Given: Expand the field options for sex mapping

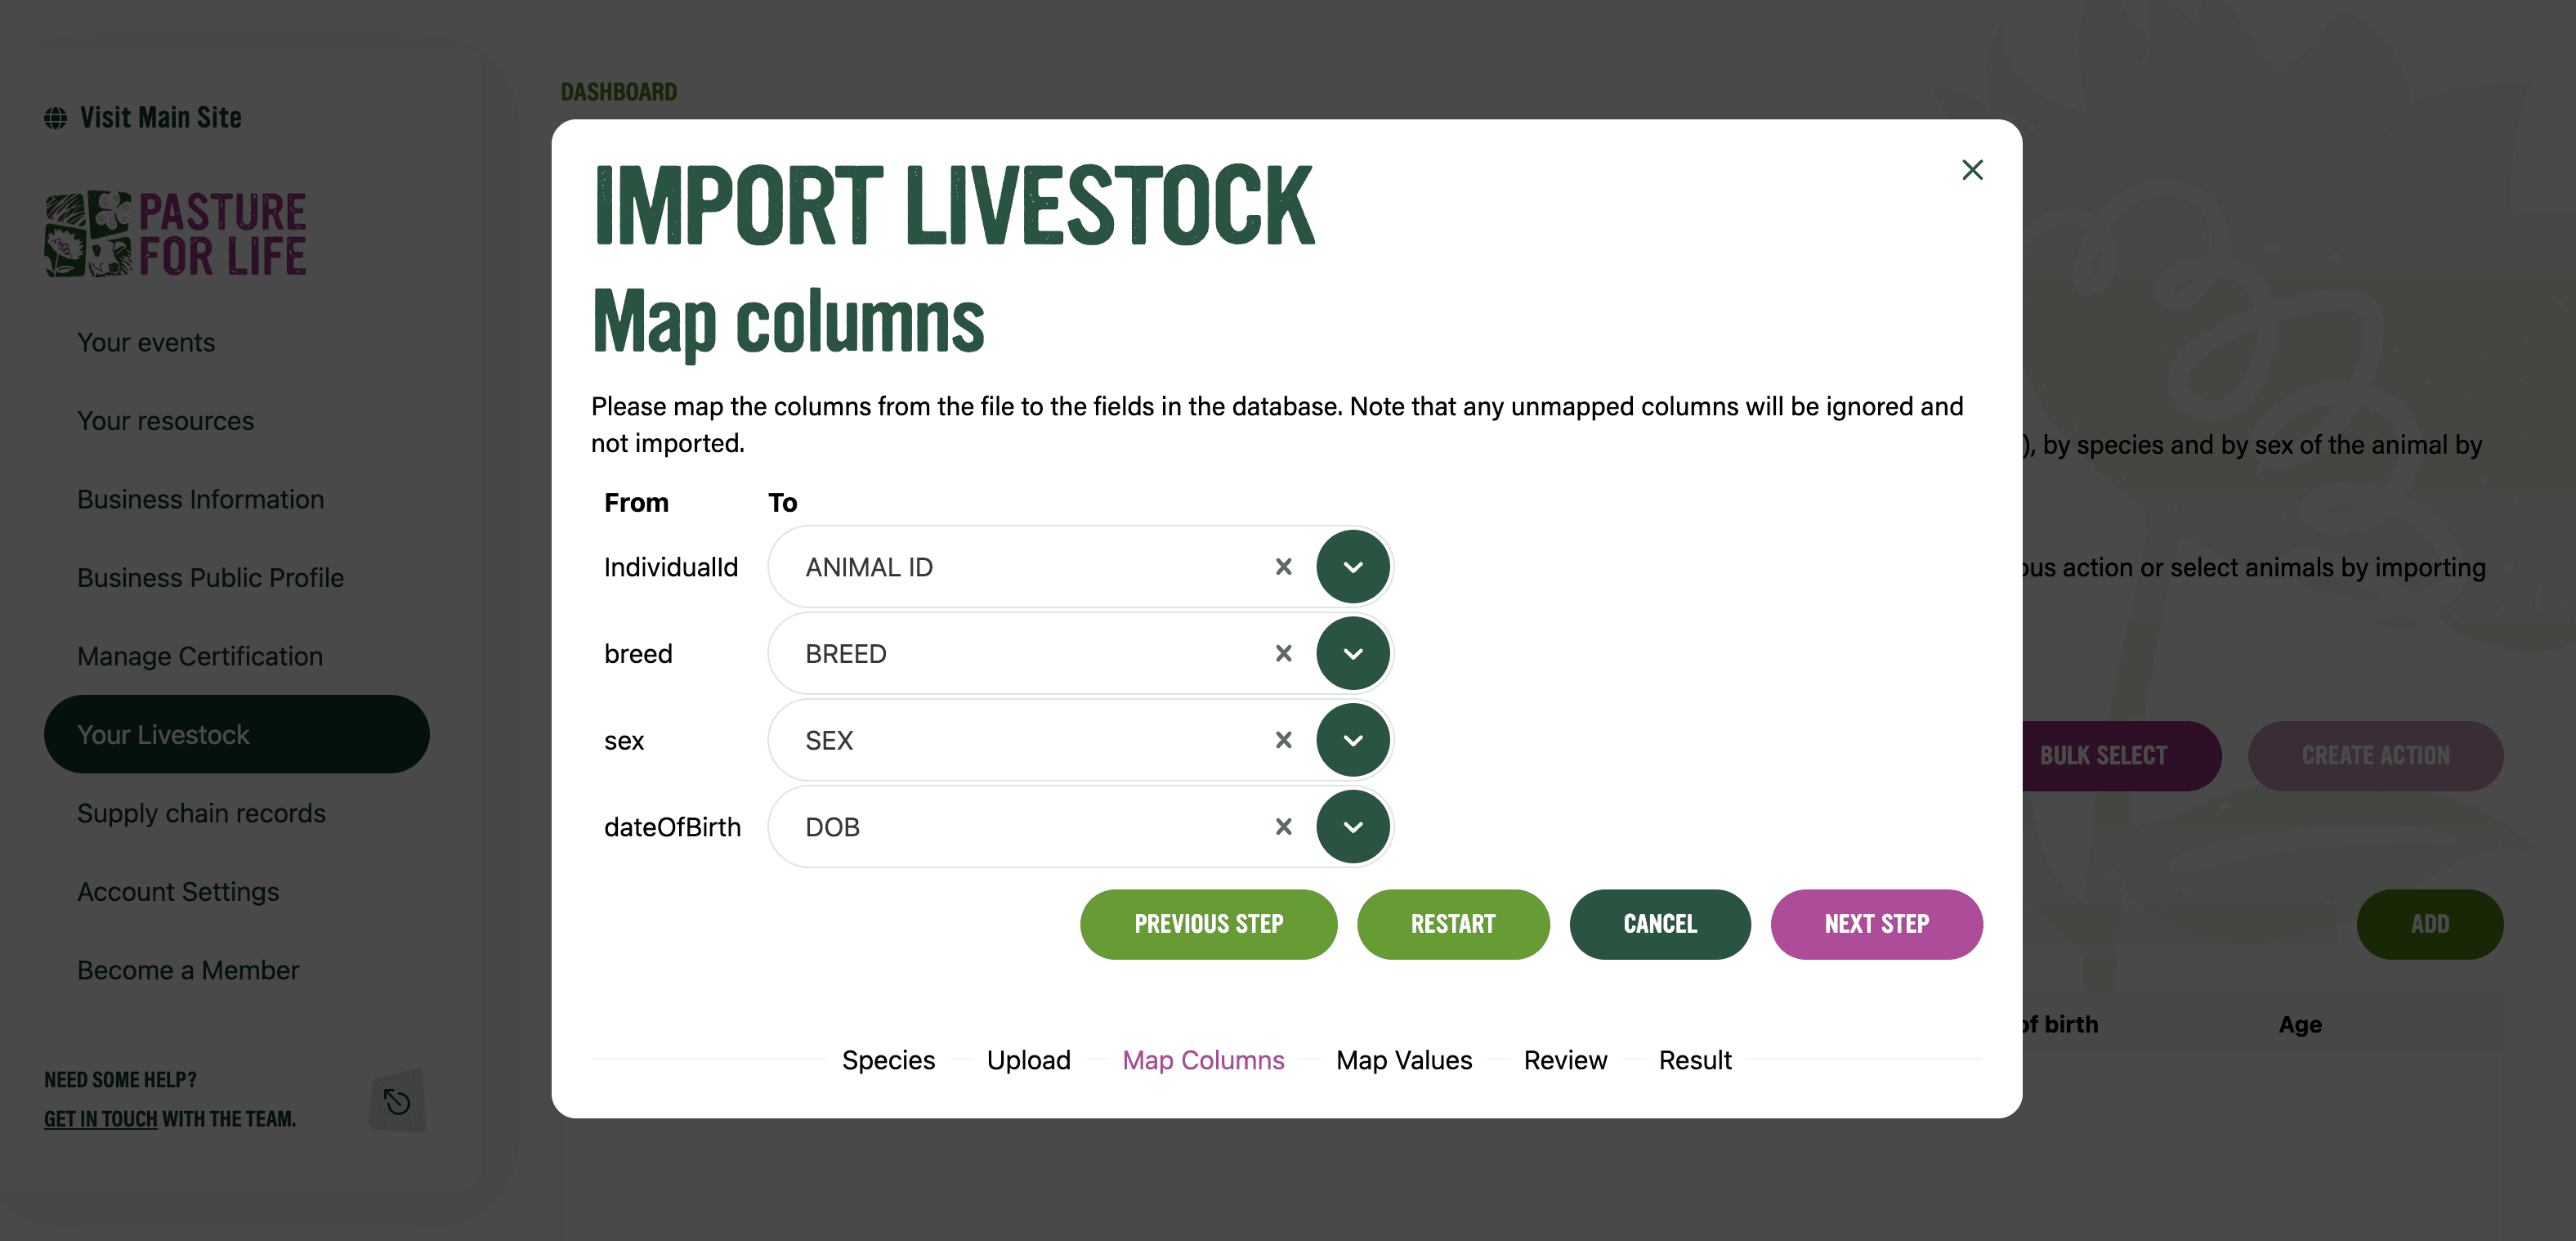Looking at the screenshot, I should pos(1353,740).
